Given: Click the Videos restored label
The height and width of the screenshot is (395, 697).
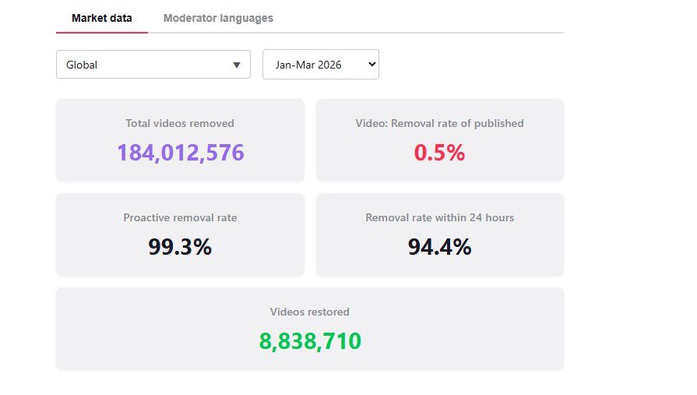Looking at the screenshot, I should tap(310, 312).
